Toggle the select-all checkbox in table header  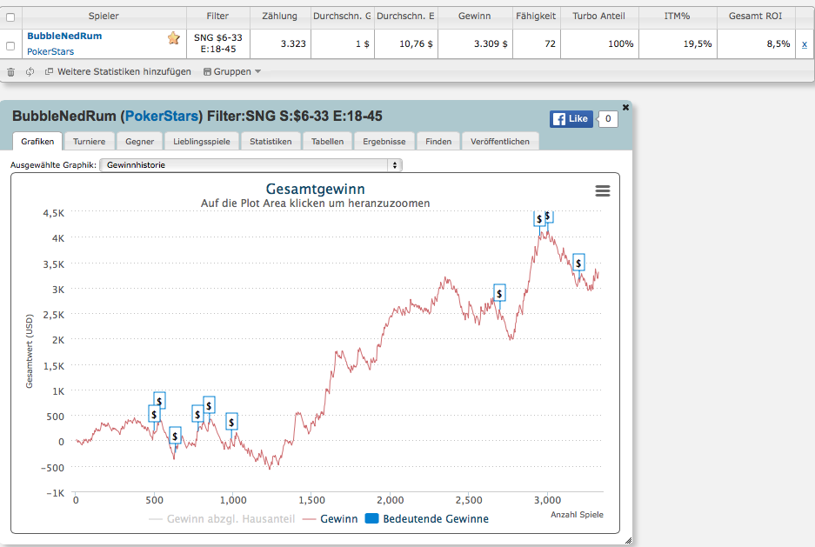click(x=10, y=17)
